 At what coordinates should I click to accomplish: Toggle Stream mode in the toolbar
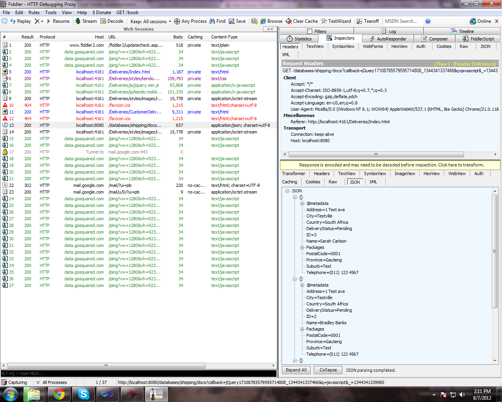click(86, 21)
